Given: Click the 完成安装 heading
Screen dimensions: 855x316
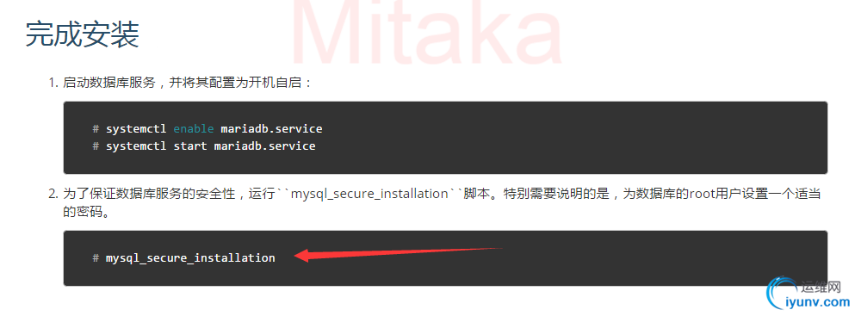Looking at the screenshot, I should (83, 34).
